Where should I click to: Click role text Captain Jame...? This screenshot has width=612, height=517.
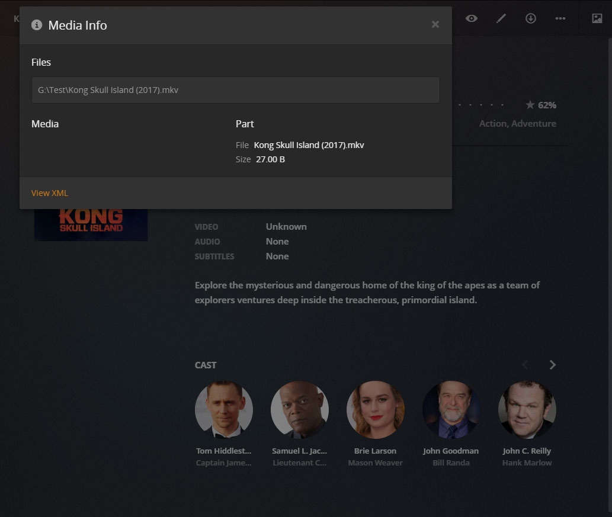coord(223,463)
